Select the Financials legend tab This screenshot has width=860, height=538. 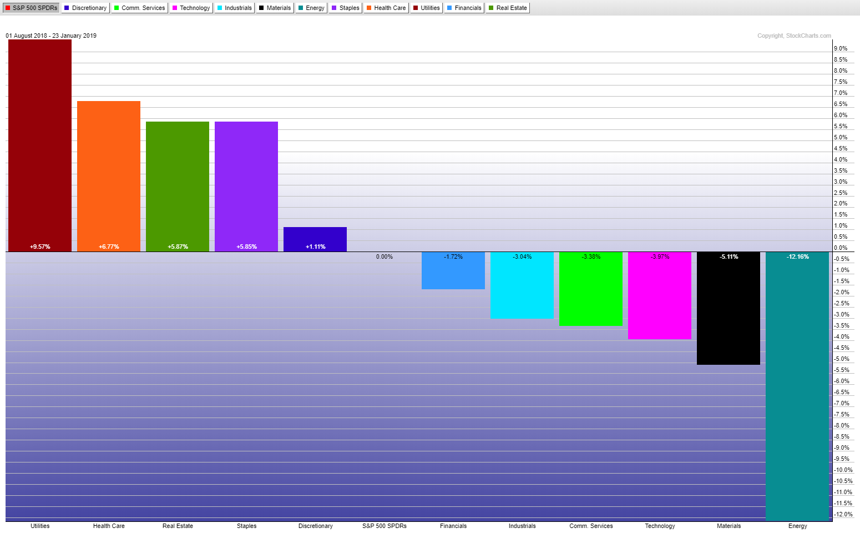point(464,8)
